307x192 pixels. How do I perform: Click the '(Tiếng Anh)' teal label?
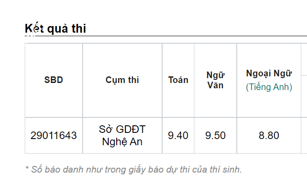(269, 87)
